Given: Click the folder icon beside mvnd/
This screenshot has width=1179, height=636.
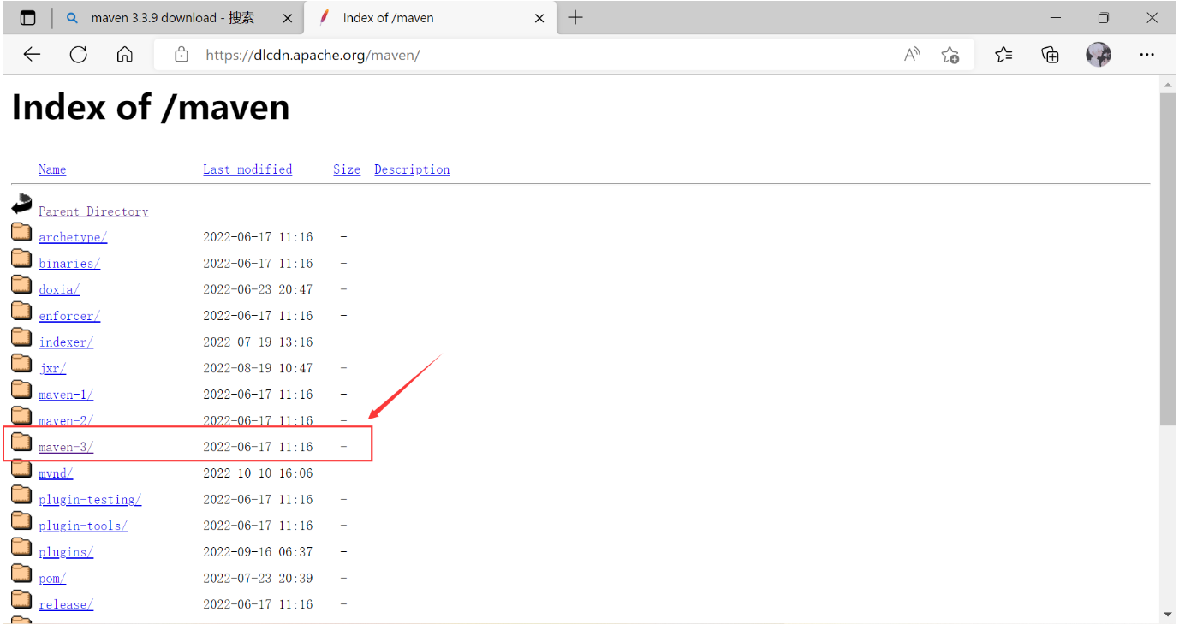Looking at the screenshot, I should click(21, 469).
